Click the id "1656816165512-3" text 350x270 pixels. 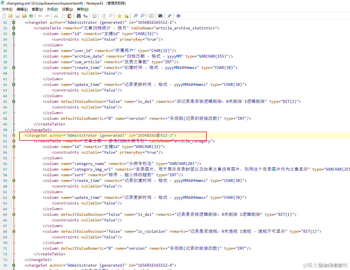click(x=155, y=135)
